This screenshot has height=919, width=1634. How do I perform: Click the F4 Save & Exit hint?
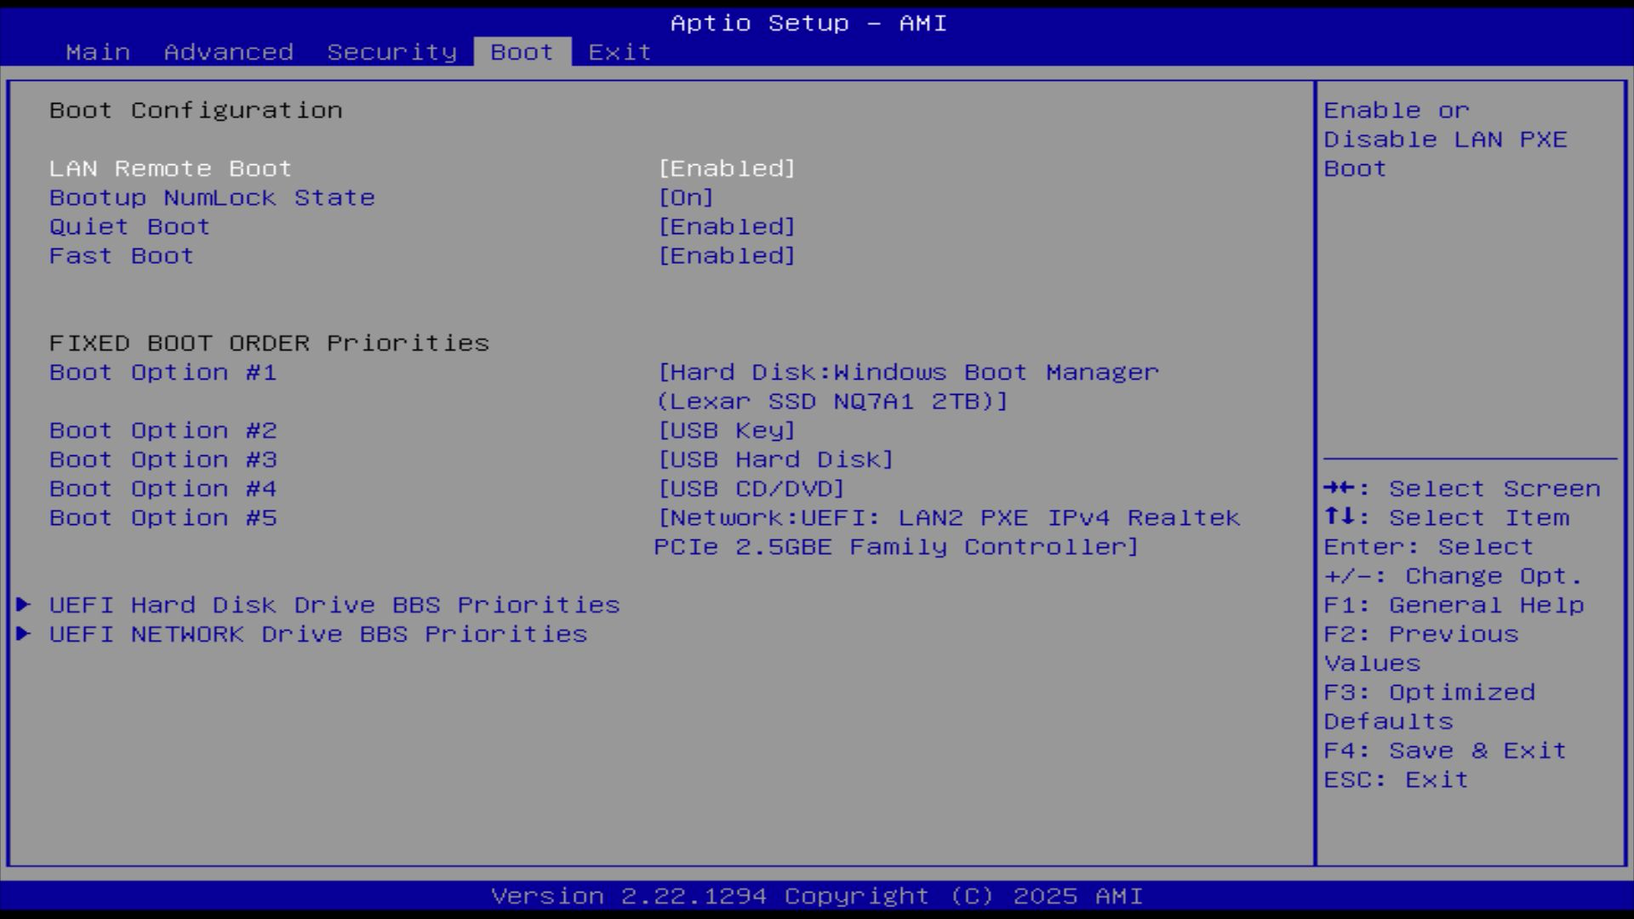(x=1444, y=751)
